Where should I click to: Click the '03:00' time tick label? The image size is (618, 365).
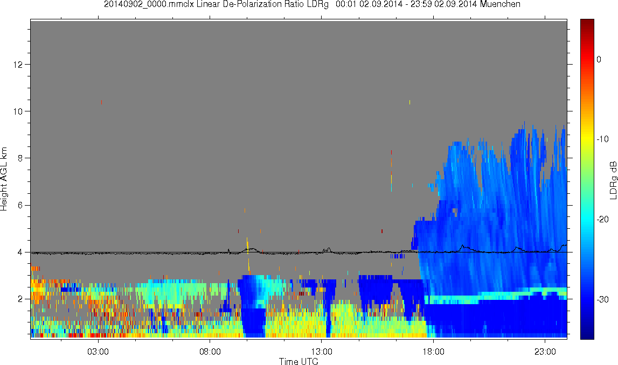(98, 352)
